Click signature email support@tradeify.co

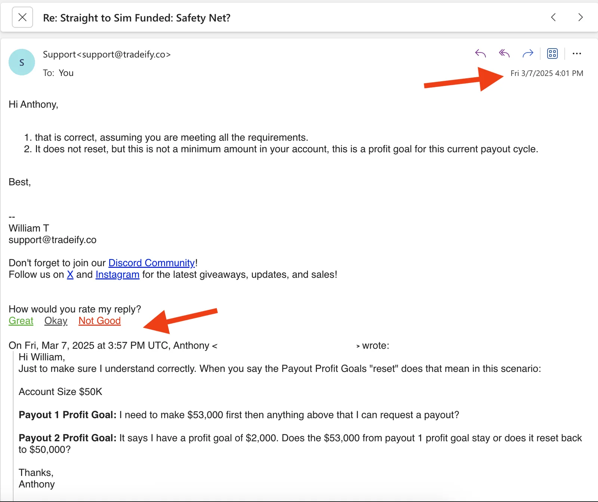point(53,240)
